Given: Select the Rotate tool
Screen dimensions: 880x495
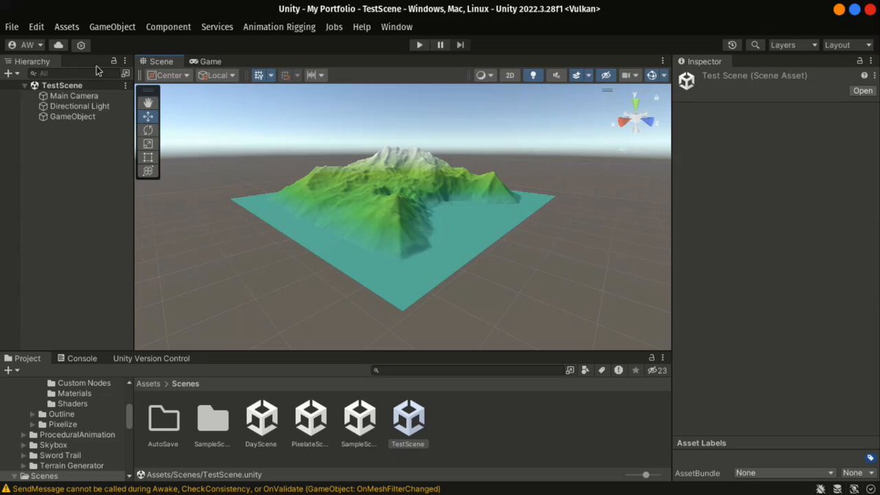Looking at the screenshot, I should [x=148, y=130].
